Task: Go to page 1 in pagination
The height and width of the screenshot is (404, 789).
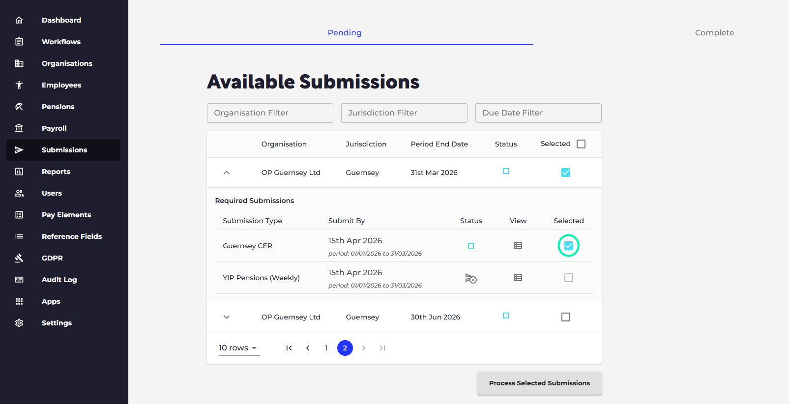Action: click(x=326, y=348)
